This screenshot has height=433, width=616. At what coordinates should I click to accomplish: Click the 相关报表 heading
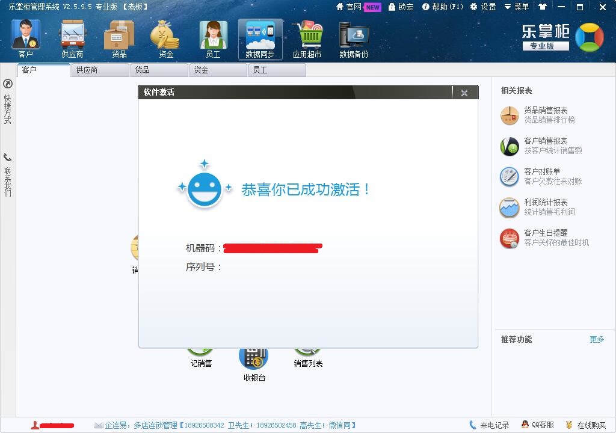tap(516, 90)
